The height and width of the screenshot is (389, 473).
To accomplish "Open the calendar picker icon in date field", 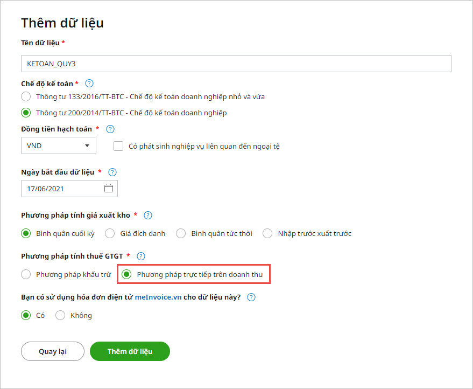I will [x=108, y=189].
